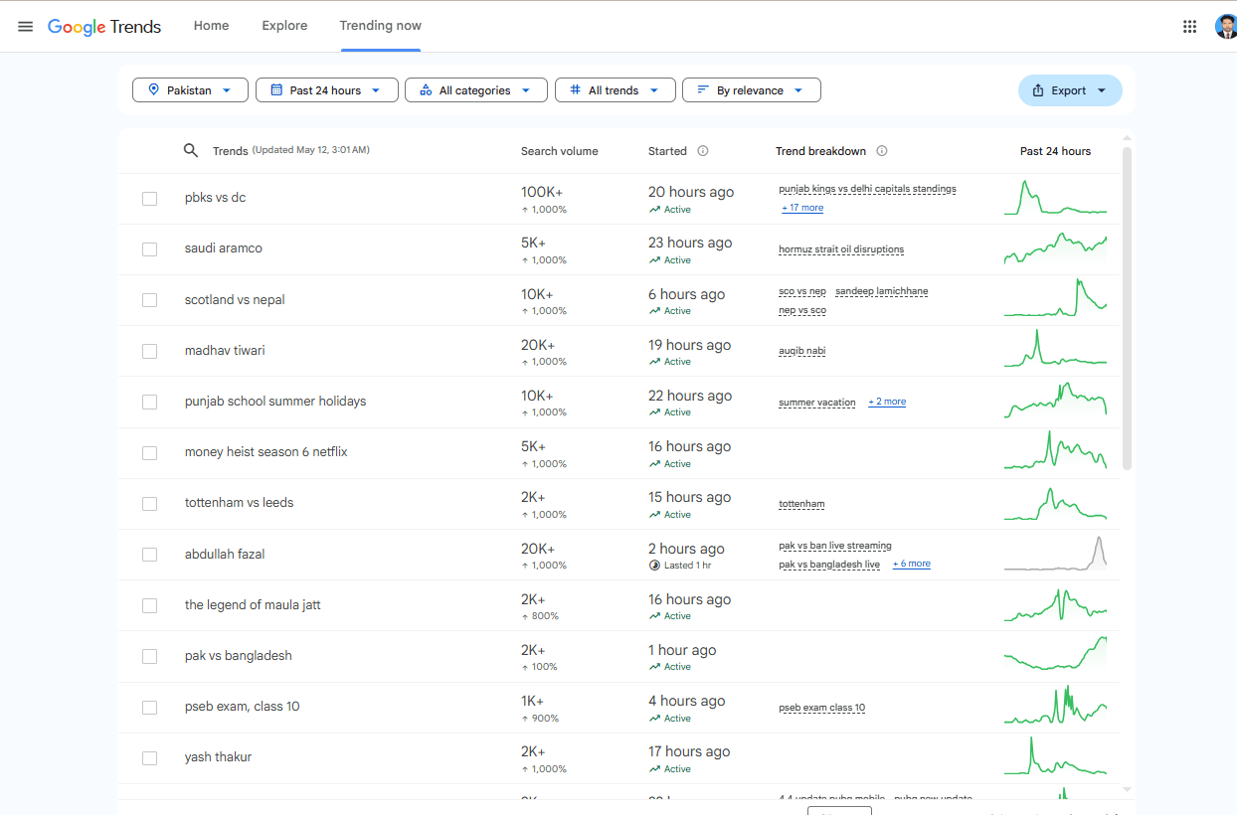
Task: Select the punjab school summer holidays checkbox
Action: 149,403
